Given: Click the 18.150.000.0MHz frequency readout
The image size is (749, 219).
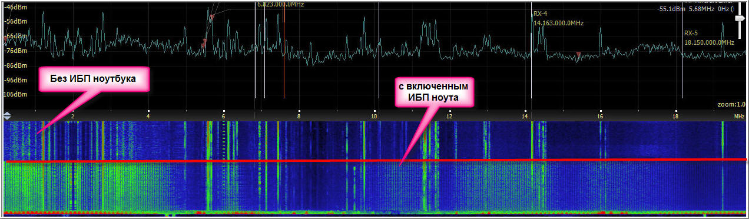Looking at the screenshot, I should (709, 42).
